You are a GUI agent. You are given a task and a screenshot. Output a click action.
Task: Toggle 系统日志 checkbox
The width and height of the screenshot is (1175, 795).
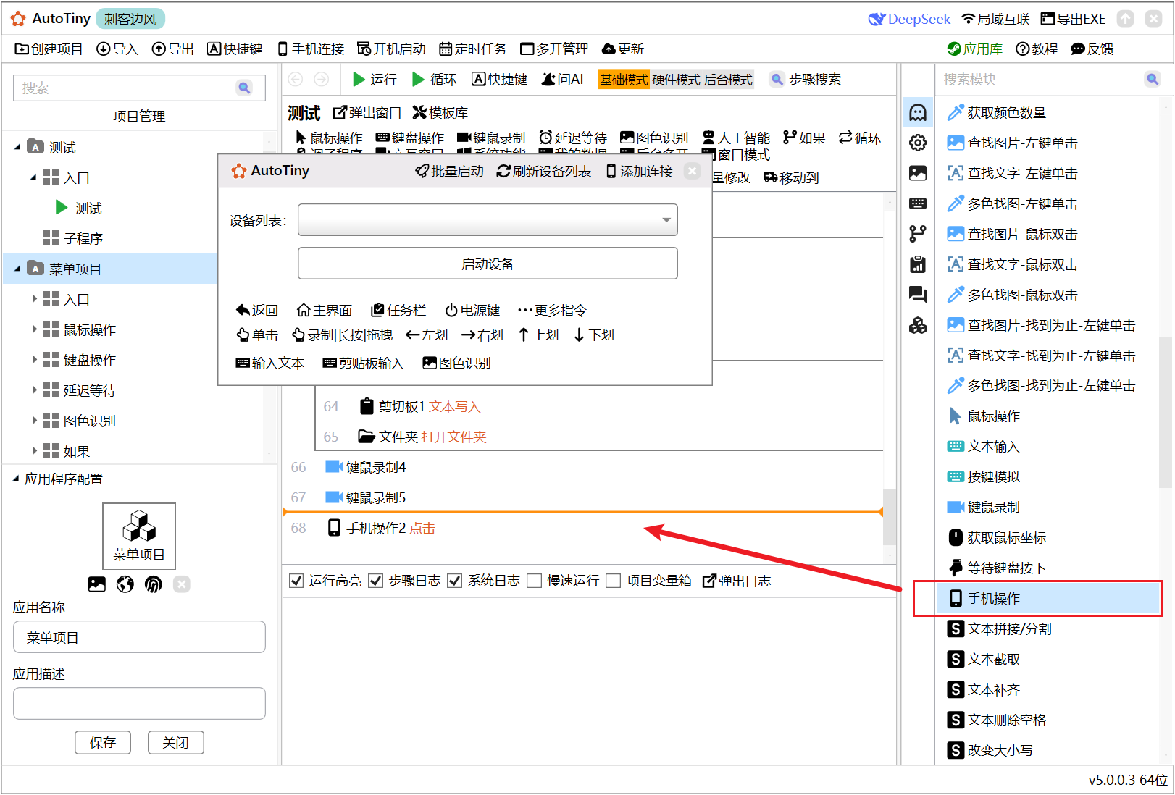[455, 581]
